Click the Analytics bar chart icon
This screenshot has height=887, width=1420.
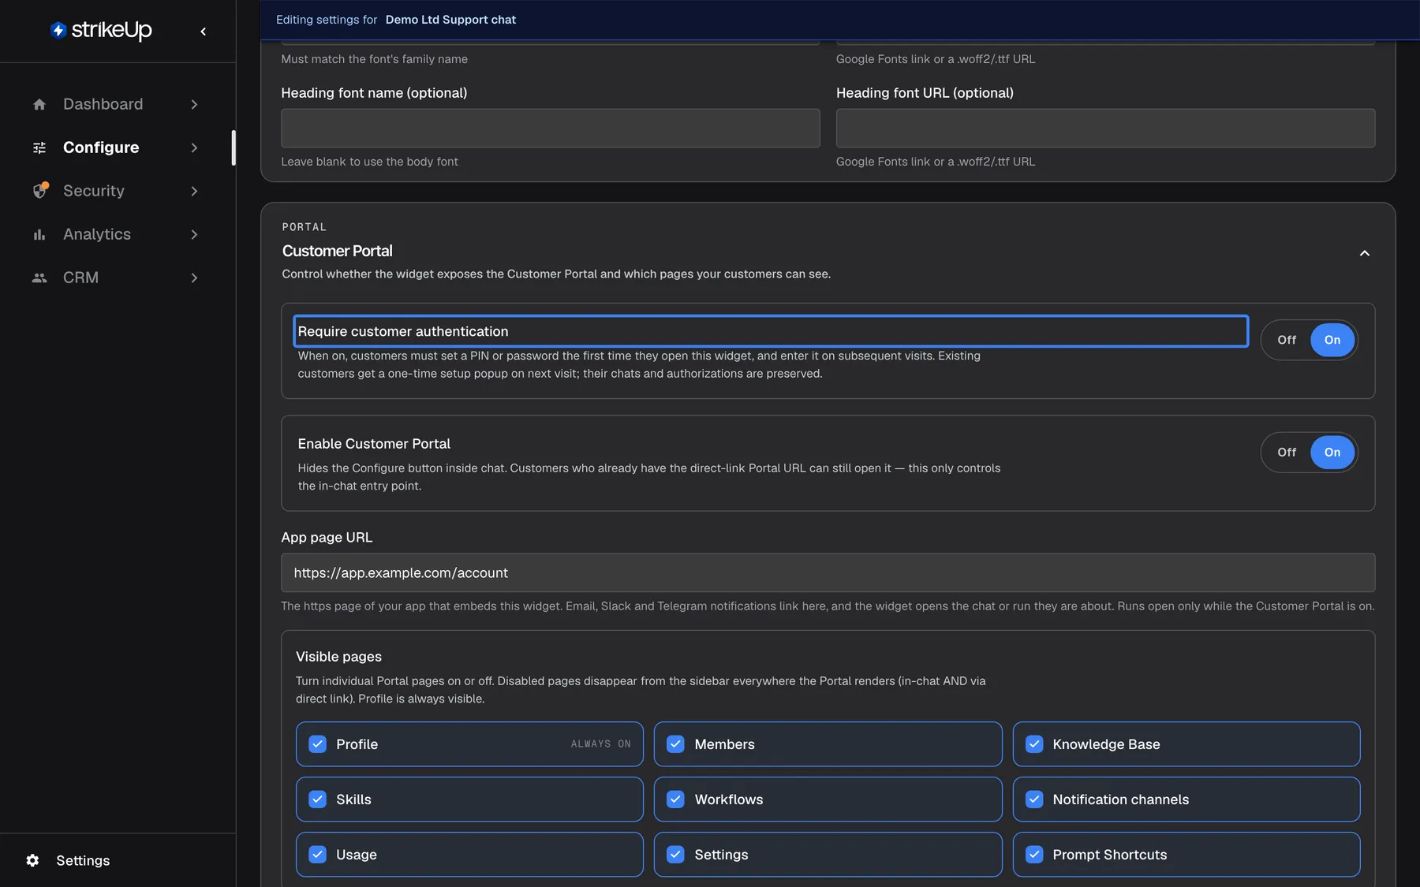[x=39, y=234]
